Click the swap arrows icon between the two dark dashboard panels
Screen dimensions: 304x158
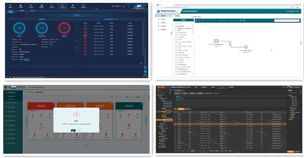point(76,41)
